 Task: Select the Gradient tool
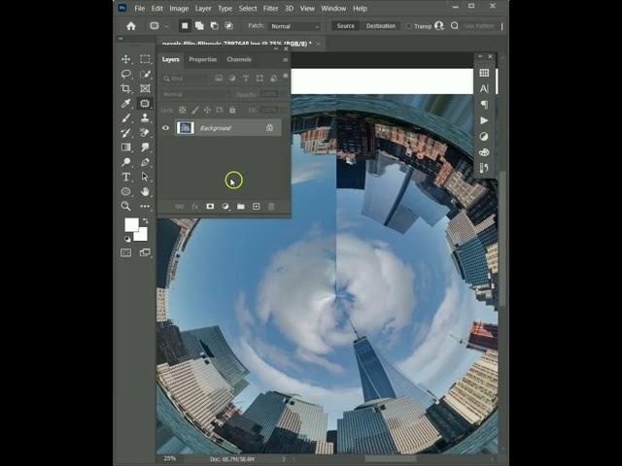(x=125, y=148)
